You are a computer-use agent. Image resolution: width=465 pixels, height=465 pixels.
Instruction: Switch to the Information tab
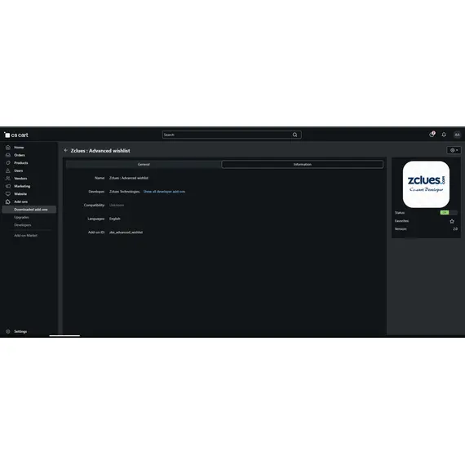(303, 164)
